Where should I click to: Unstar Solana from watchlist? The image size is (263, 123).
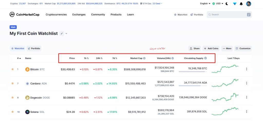(12, 112)
